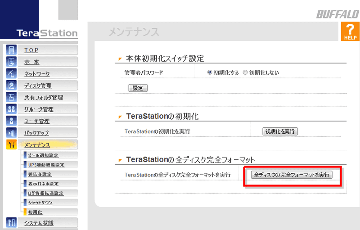
Task: Open ディスク管理 menu
Action: (x=48, y=86)
